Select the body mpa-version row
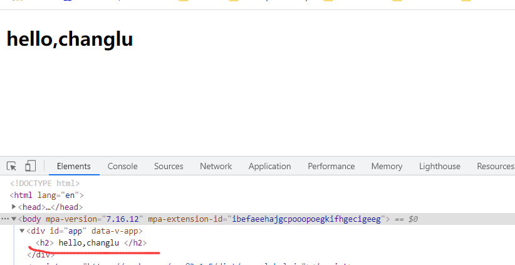Image resolution: width=515 pixels, height=265 pixels. click(257, 219)
